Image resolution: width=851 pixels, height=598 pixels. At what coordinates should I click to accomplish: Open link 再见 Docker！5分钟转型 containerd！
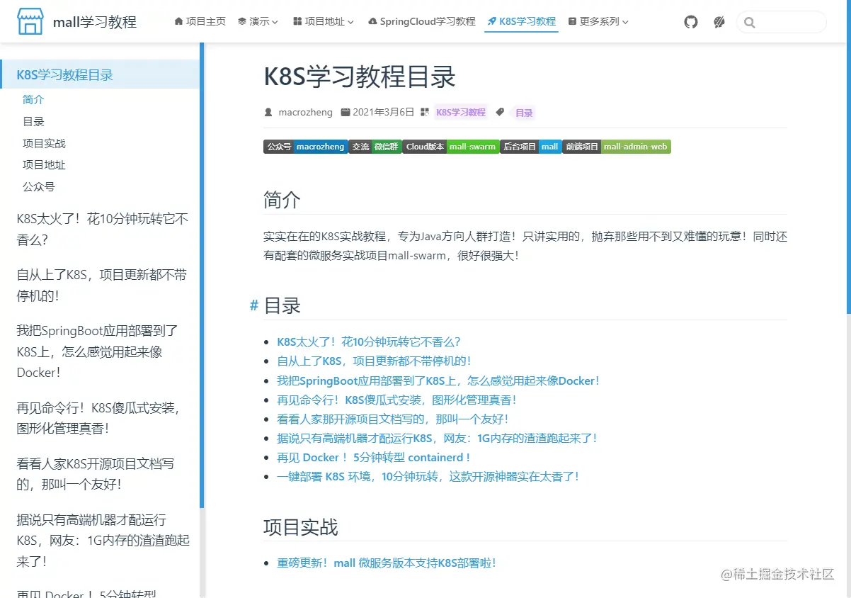(374, 457)
